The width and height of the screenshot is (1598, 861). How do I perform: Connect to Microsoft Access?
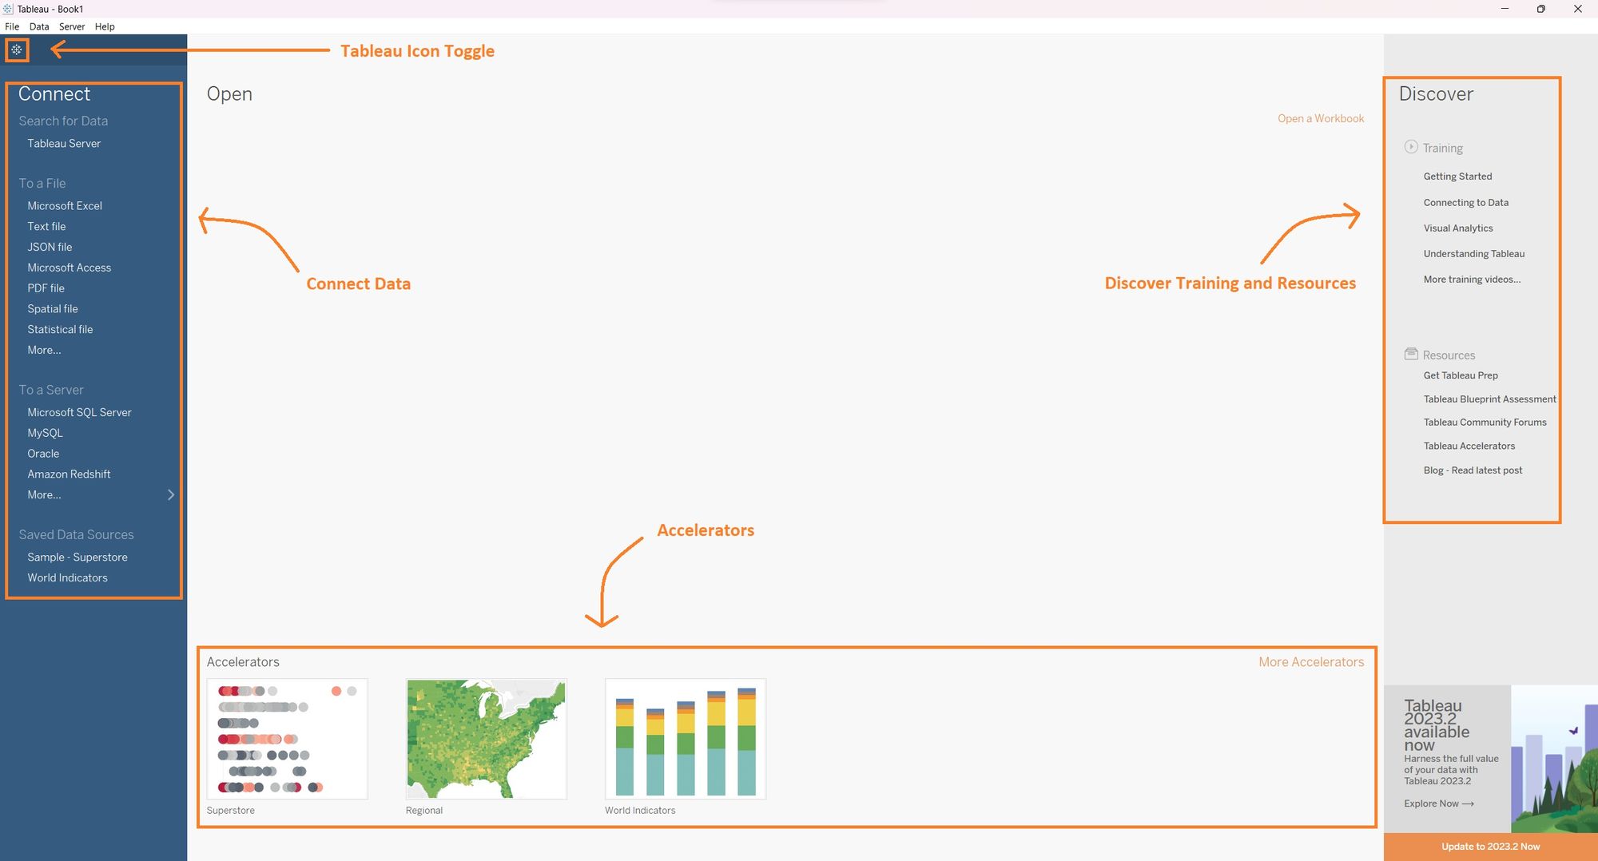[70, 268]
